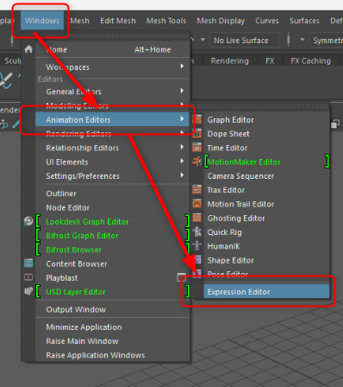This screenshot has height=387, width=343.
Task: Click the USD Layer Editor icon
Action: [28, 291]
